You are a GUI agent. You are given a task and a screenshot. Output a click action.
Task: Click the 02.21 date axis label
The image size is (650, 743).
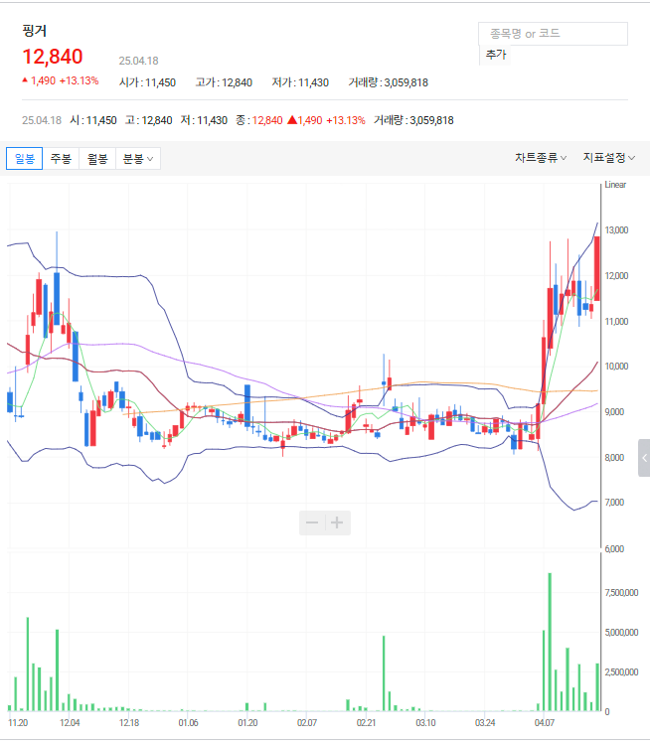(366, 722)
